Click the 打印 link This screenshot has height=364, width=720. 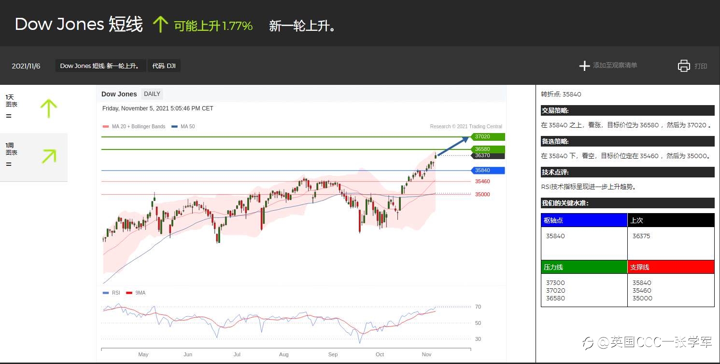pos(701,66)
